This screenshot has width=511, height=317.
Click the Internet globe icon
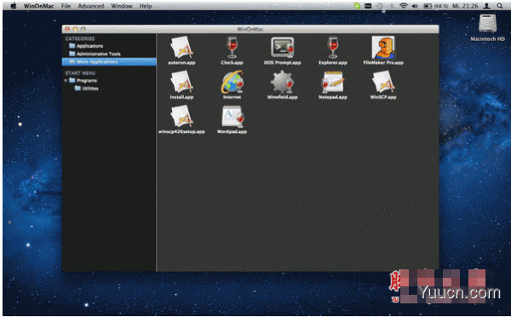232,82
